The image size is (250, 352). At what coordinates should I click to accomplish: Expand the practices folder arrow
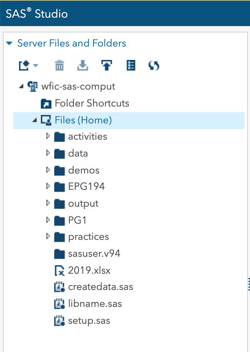tap(48, 236)
